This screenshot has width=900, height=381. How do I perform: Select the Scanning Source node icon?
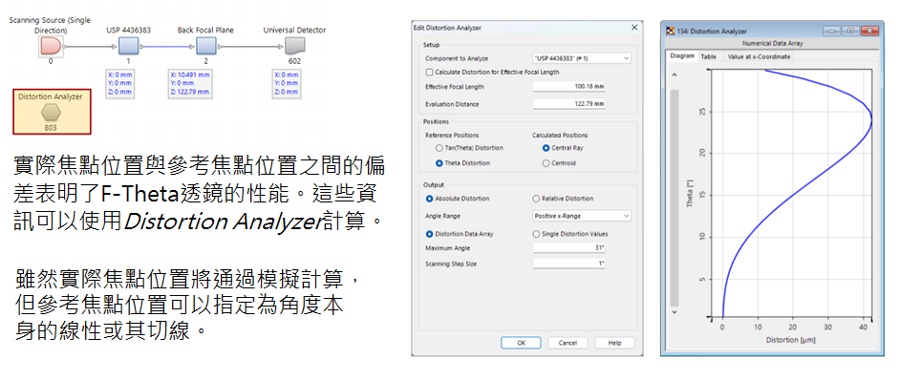[51, 46]
